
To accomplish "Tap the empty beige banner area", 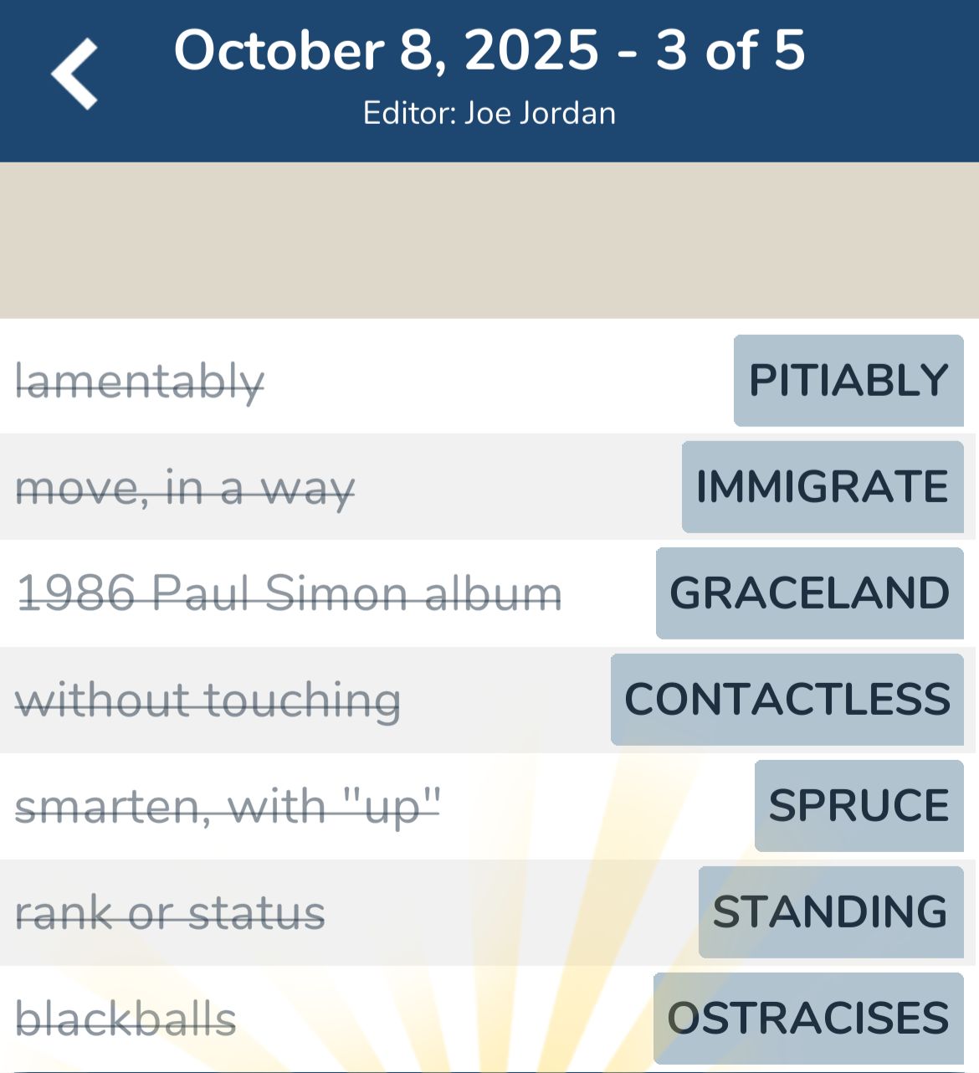I will coord(489,240).
